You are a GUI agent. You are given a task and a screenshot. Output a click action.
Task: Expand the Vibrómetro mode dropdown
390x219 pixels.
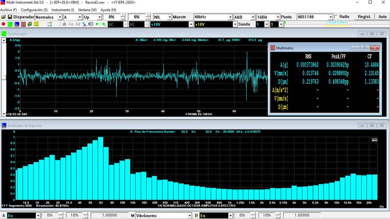(189, 215)
